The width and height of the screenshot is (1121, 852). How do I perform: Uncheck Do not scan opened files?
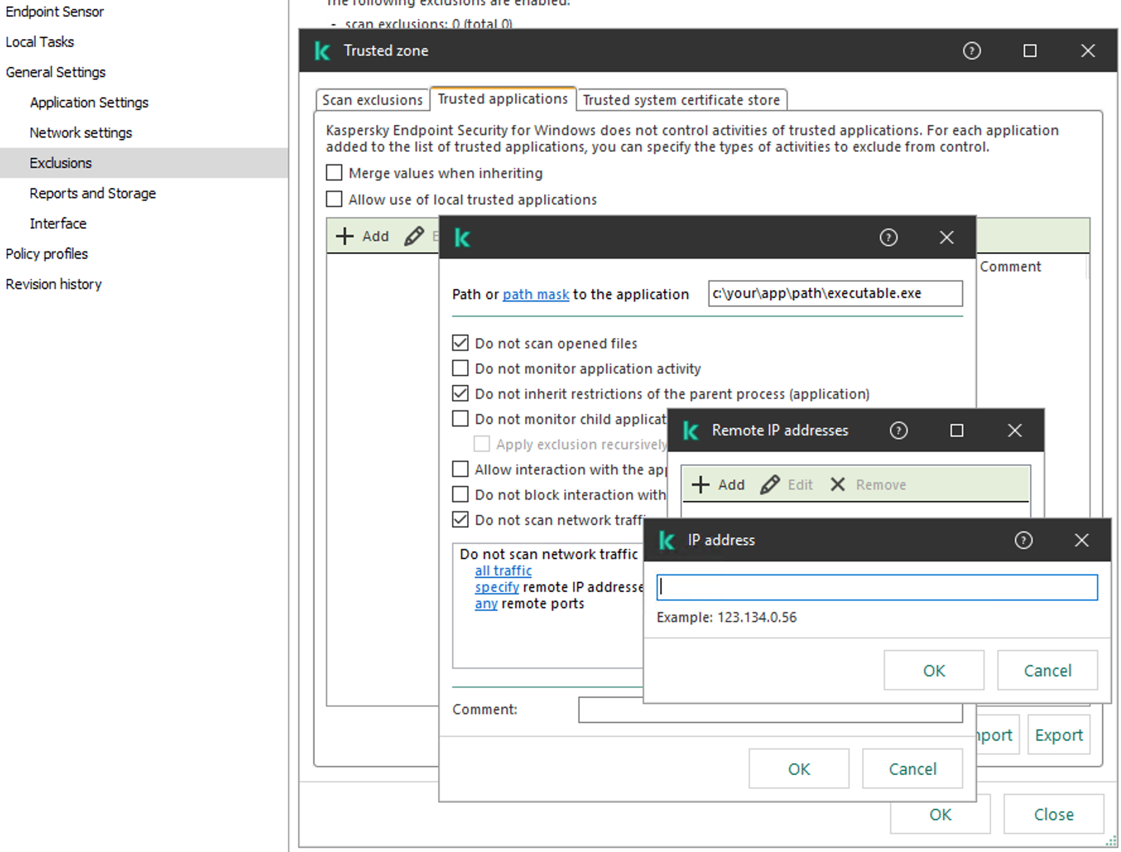coord(460,343)
